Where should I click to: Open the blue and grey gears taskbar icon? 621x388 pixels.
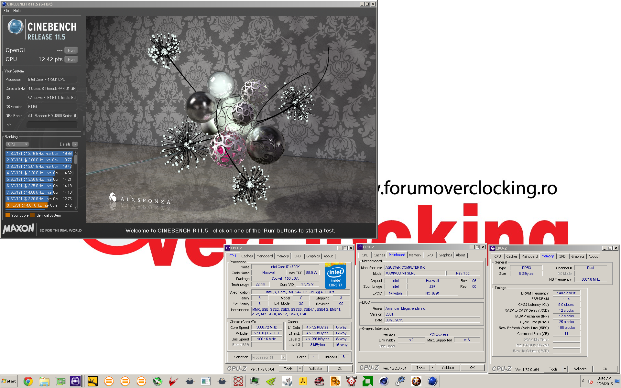click(400, 381)
